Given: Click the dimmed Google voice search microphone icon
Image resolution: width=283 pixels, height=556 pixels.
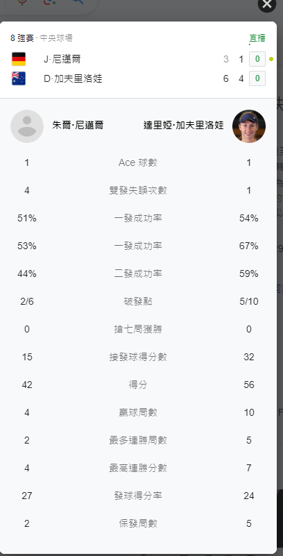Looking at the screenshot, I should coord(22,1).
